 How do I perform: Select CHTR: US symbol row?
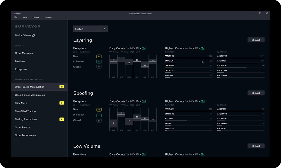pos(188,71)
